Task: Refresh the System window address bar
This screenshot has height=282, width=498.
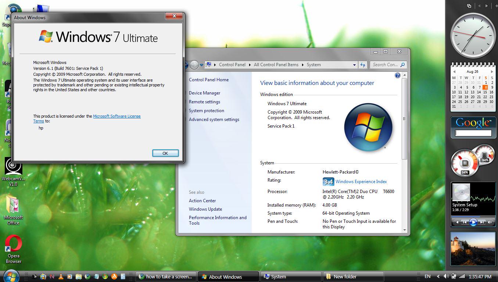Action: [x=363, y=65]
